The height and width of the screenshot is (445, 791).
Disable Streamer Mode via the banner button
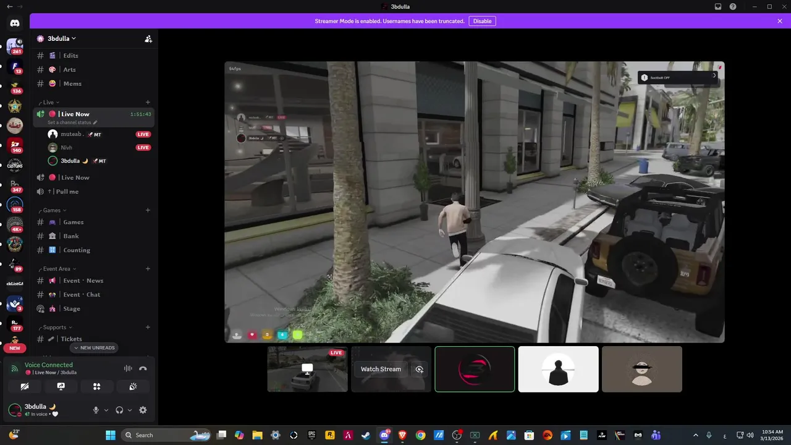pyautogui.click(x=482, y=21)
